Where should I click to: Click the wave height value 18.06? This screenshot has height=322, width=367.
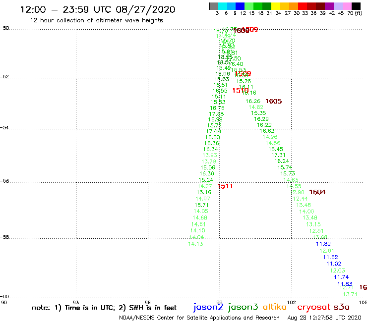(x=223, y=74)
